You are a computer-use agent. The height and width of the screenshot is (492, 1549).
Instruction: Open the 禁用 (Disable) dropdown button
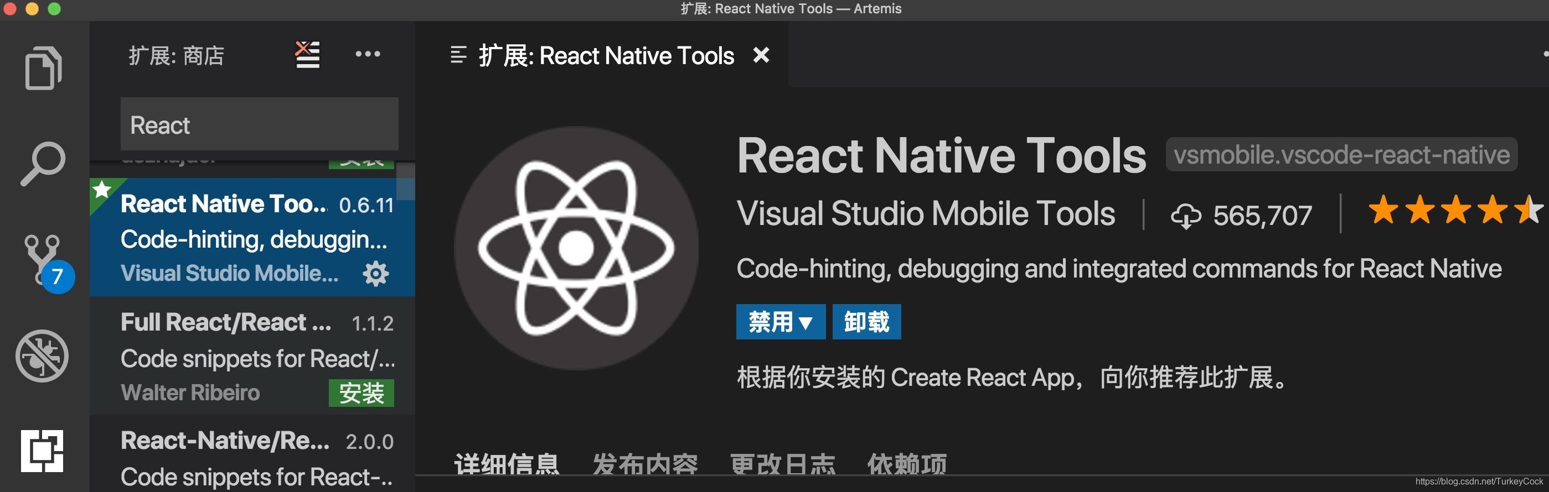click(x=781, y=322)
